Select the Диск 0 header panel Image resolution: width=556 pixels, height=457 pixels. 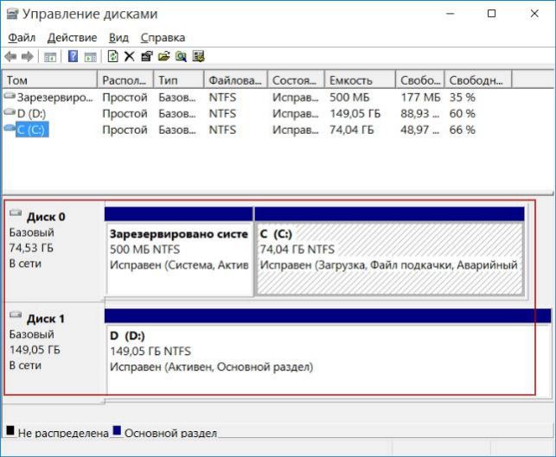point(54,251)
